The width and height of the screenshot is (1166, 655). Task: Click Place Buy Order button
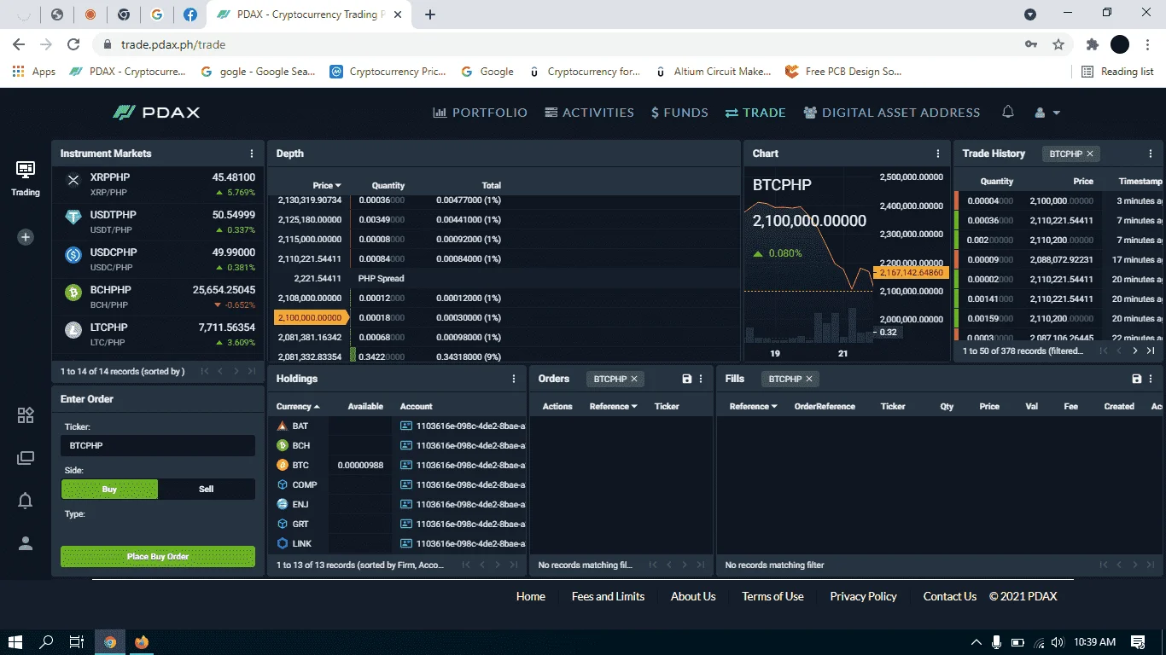(x=158, y=556)
